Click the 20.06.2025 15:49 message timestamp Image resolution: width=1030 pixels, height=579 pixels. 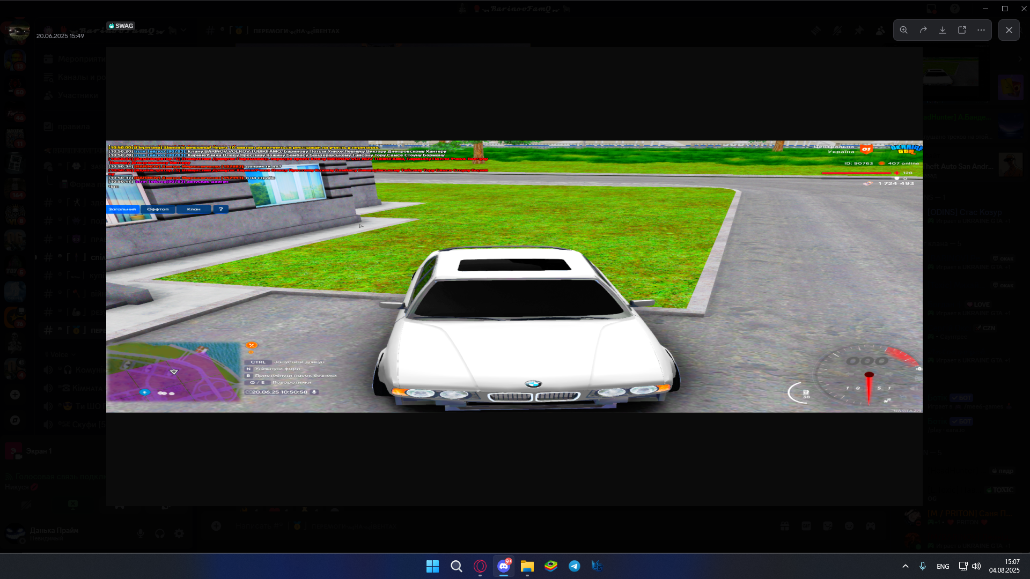(x=60, y=36)
